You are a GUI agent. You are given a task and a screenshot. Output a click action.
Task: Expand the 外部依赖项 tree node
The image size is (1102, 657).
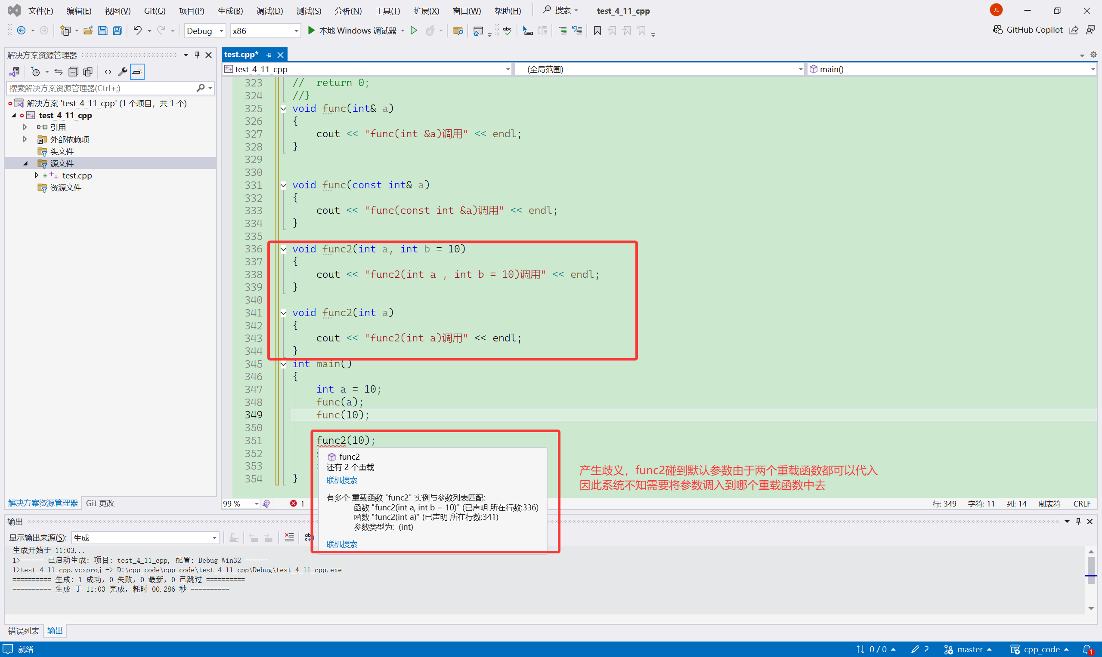coord(25,139)
